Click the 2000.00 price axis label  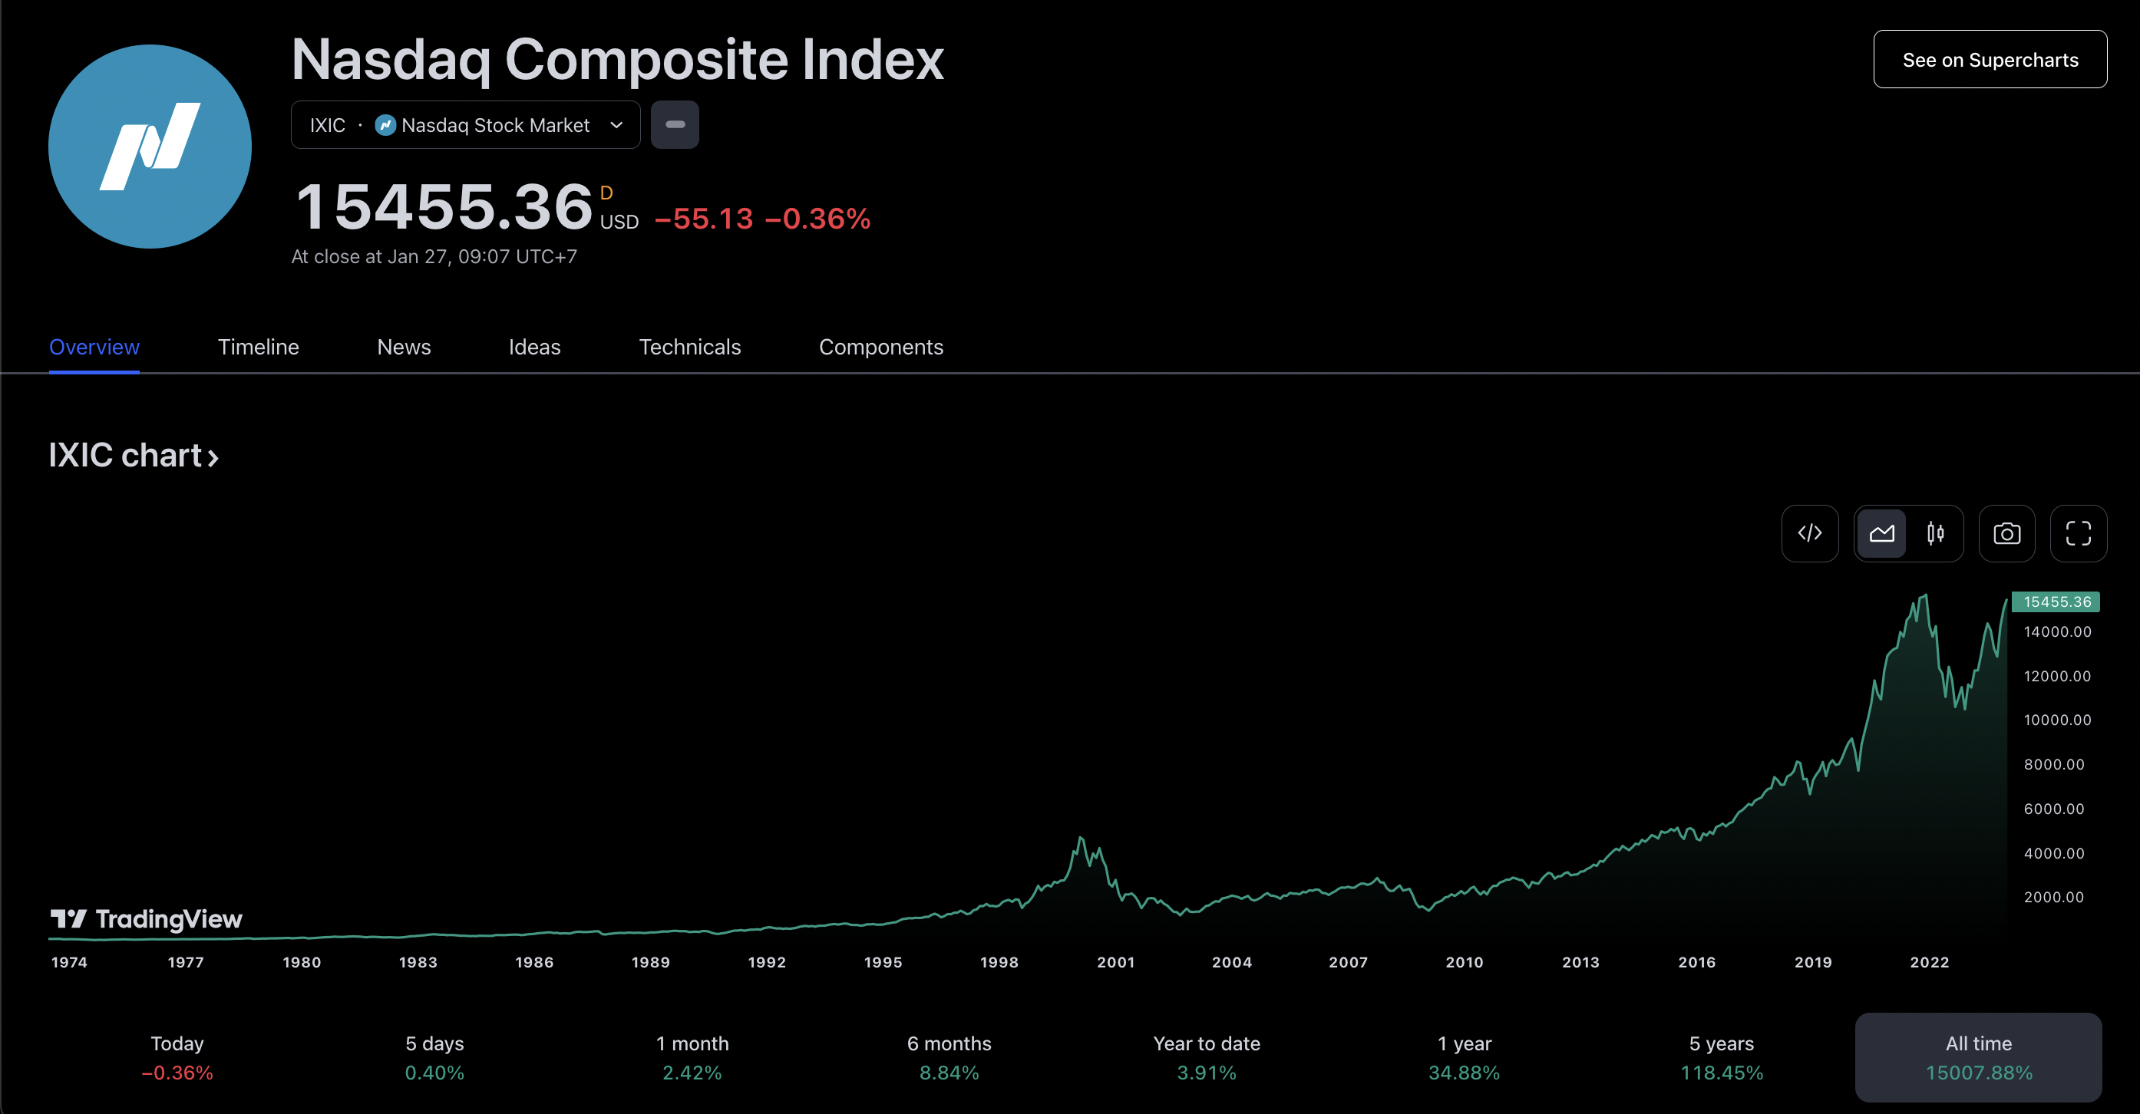point(2053,897)
